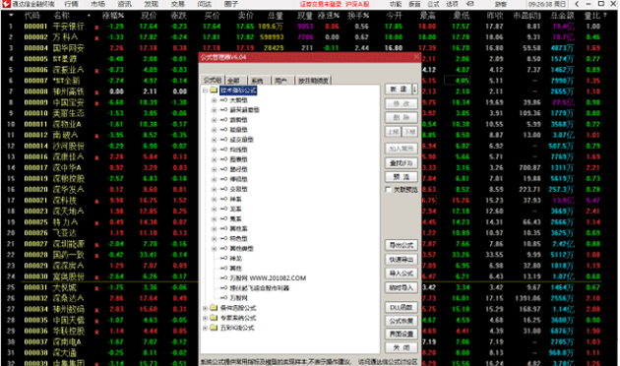620x366 pixels.
Task: Expand the 能量型 node
Action: (214, 130)
